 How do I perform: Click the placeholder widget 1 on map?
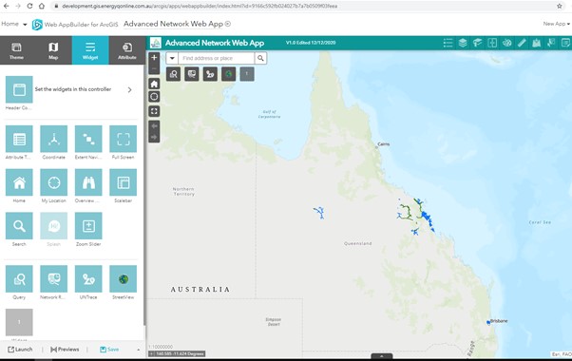coord(247,74)
